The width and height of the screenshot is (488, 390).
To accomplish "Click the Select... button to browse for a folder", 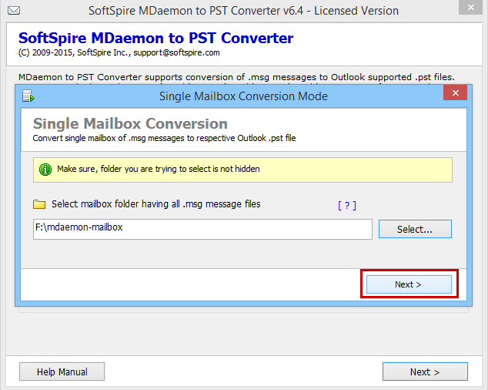I will click(415, 229).
